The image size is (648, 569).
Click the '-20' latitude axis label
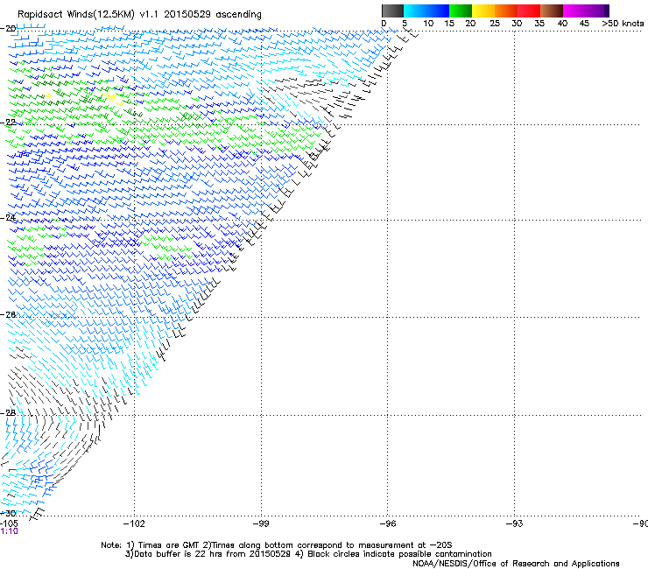[8, 28]
